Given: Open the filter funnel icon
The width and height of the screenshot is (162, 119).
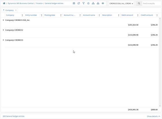Looking at the screenshot, I should (x=84, y=3).
